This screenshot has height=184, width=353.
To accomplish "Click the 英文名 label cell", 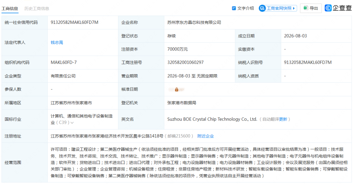I will point(141,119).
